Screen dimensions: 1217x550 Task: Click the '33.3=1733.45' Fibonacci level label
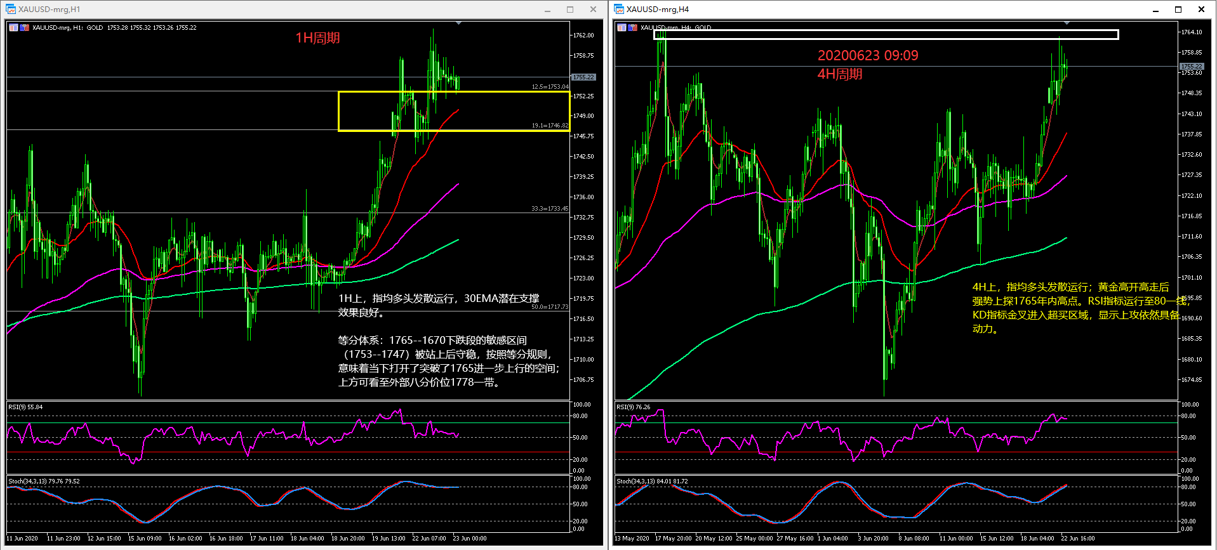pos(550,209)
